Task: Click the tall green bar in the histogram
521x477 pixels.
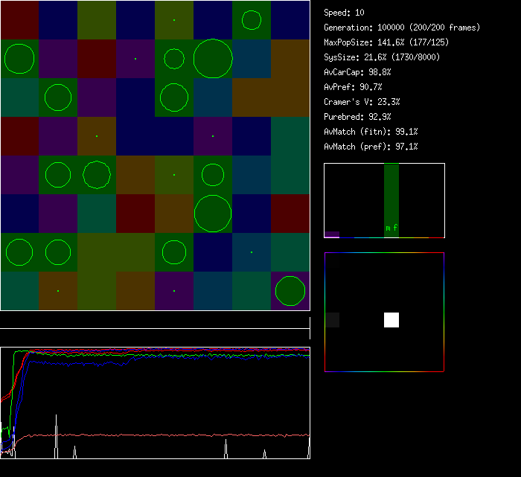Action: tap(391, 197)
